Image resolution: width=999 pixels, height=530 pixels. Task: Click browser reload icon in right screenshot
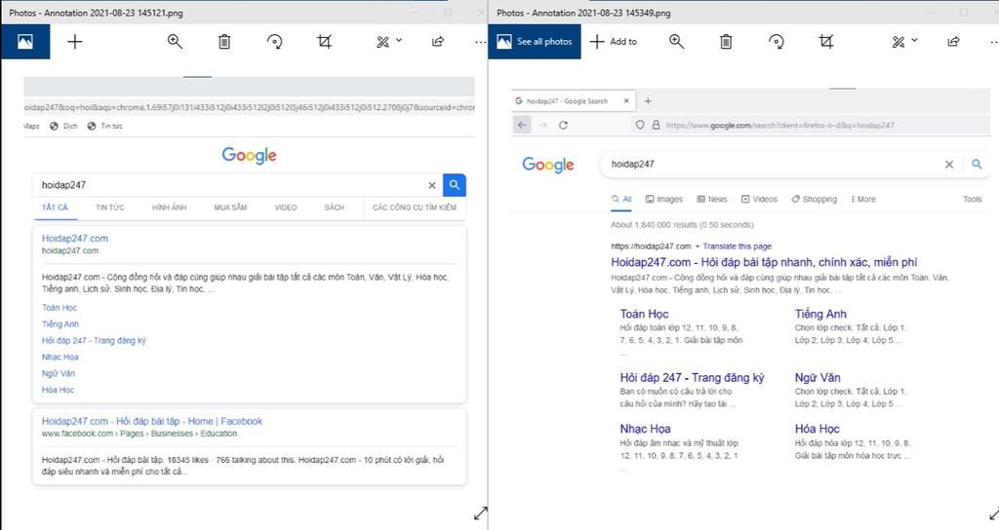pyautogui.click(x=563, y=126)
